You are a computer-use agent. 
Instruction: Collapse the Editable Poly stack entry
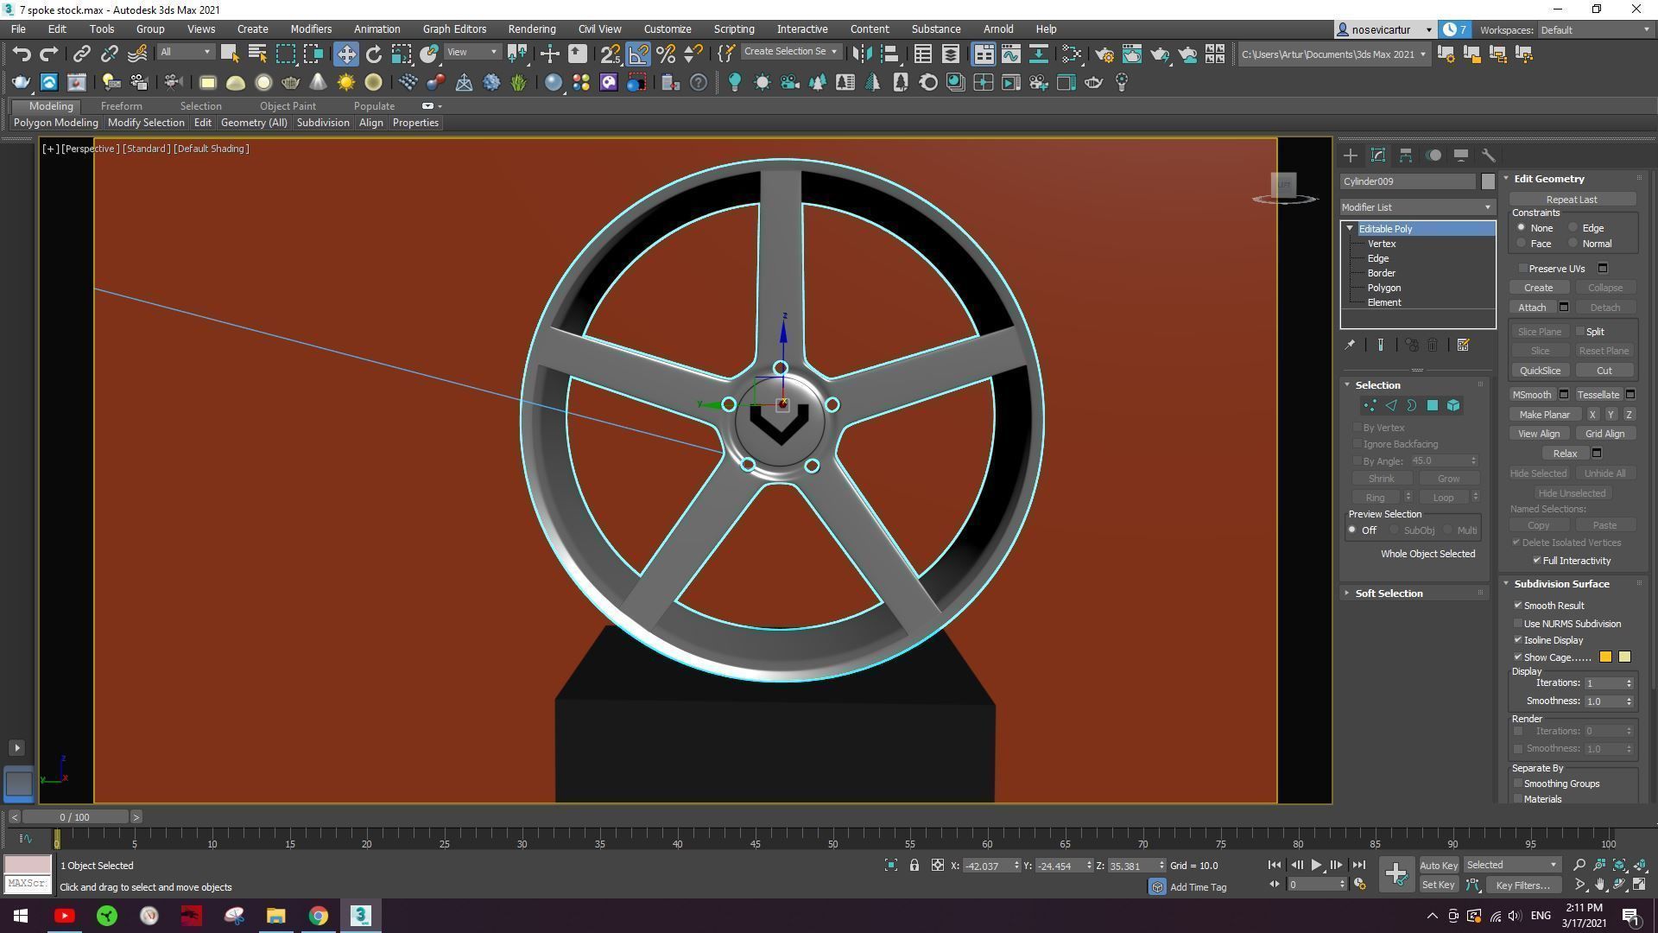[x=1350, y=228]
